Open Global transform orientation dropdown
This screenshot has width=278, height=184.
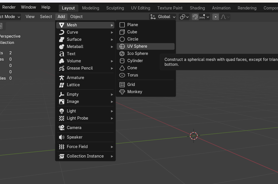coord(163,17)
